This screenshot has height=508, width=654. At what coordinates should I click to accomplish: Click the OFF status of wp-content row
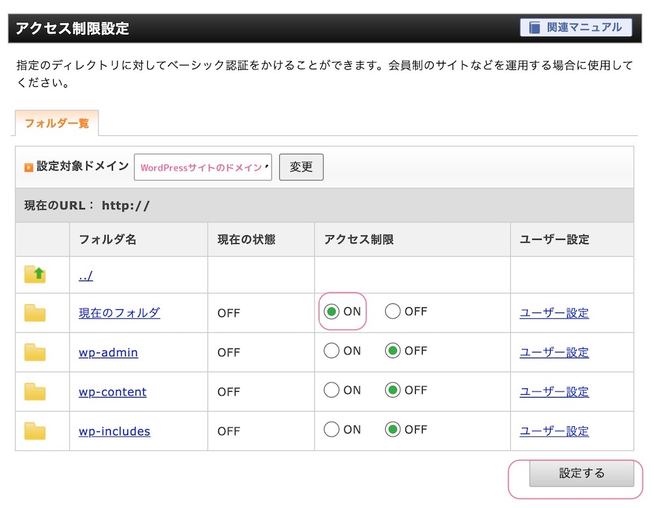228,392
